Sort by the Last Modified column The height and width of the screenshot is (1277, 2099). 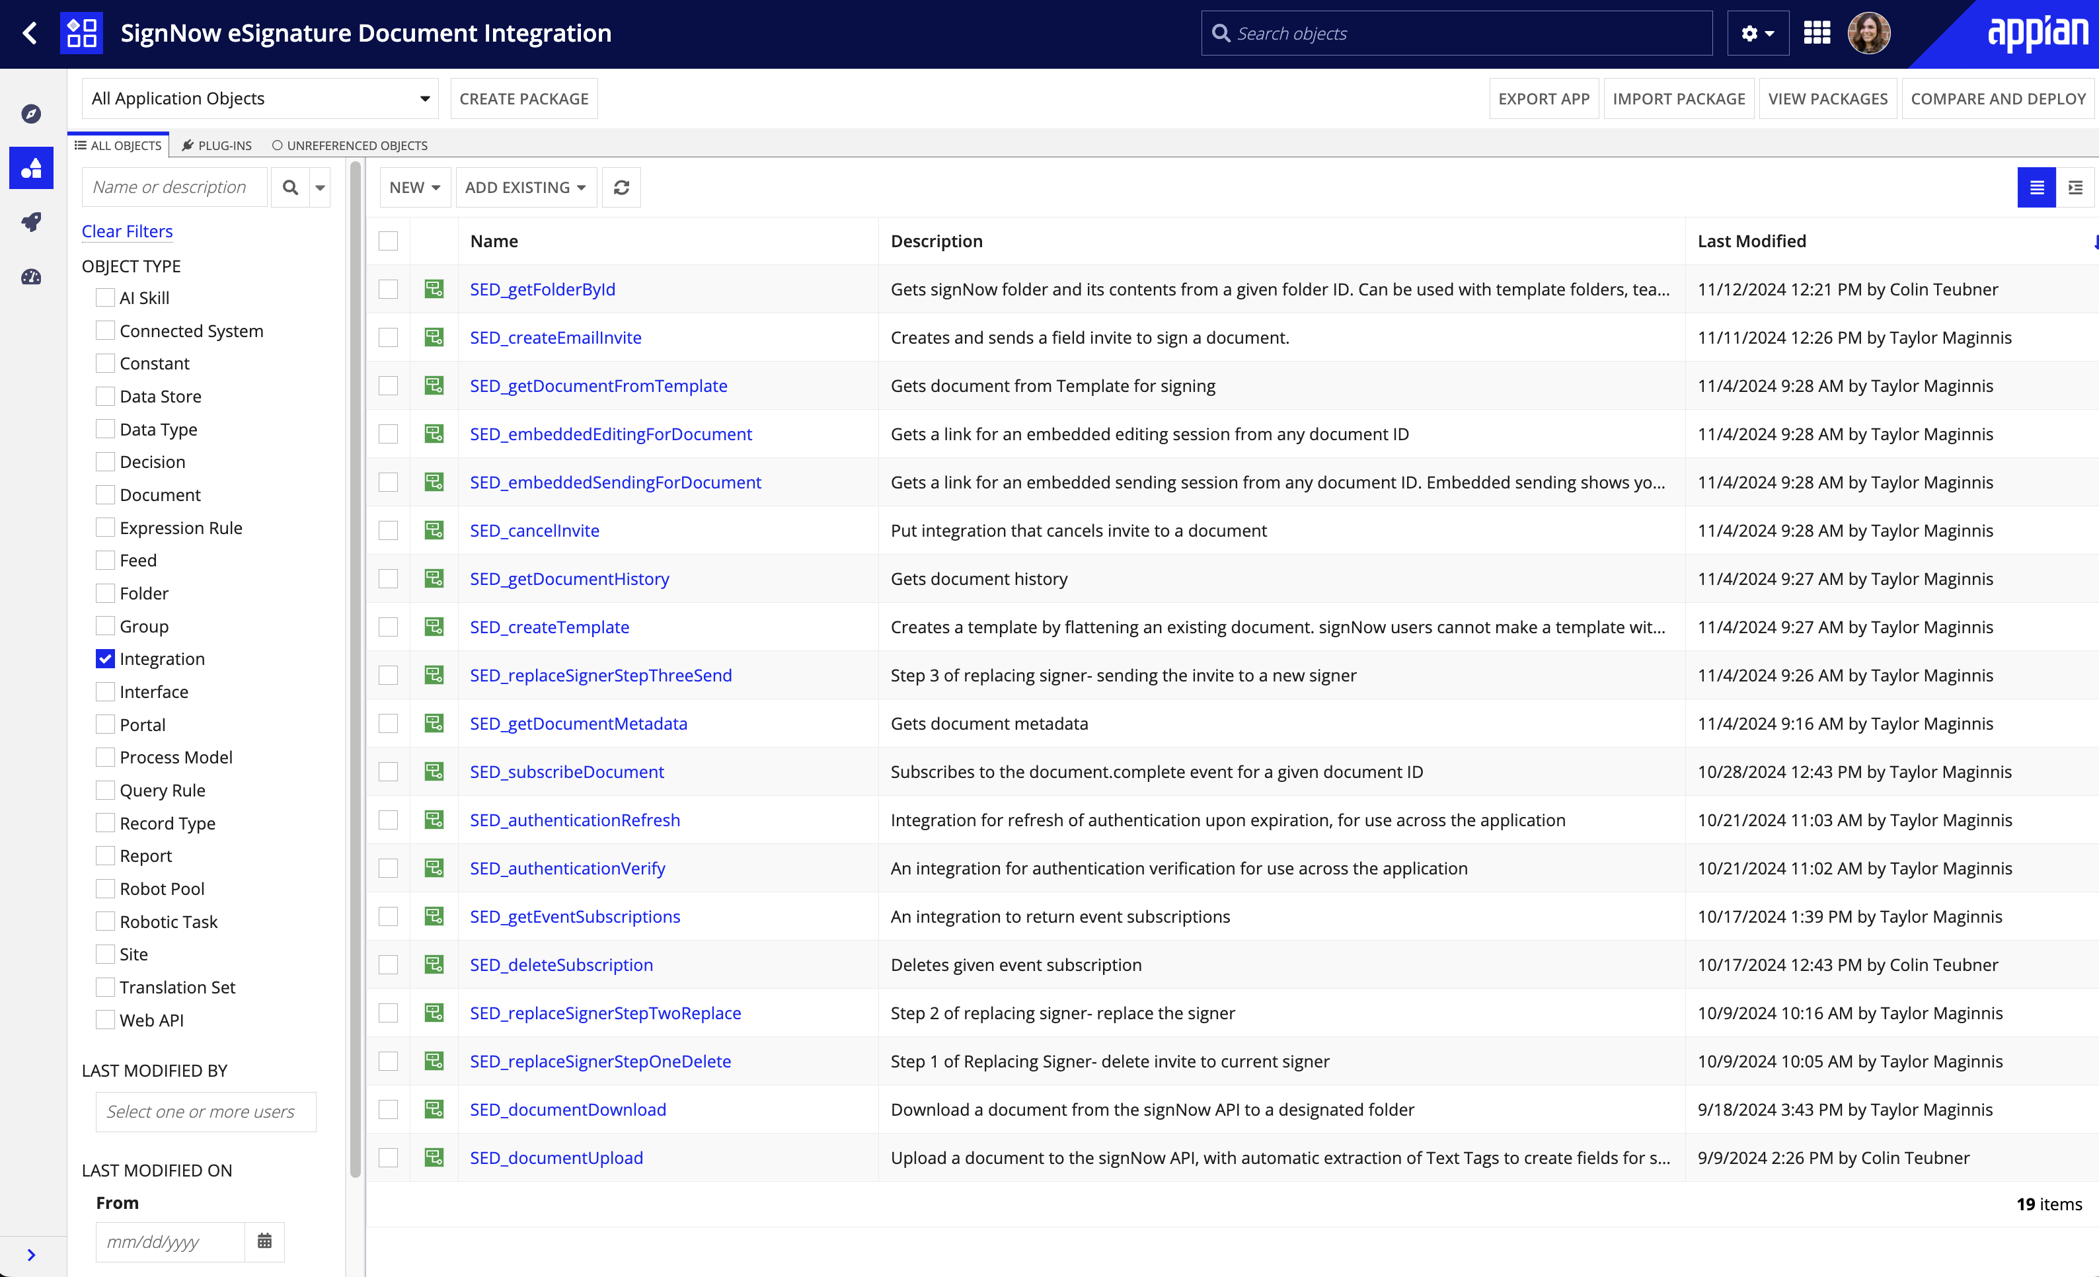(1751, 241)
